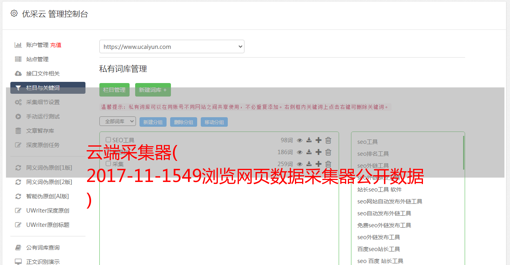This screenshot has height=265, width=510.
Task: Click the database icon for 文章暂存库
Action: click(18, 131)
